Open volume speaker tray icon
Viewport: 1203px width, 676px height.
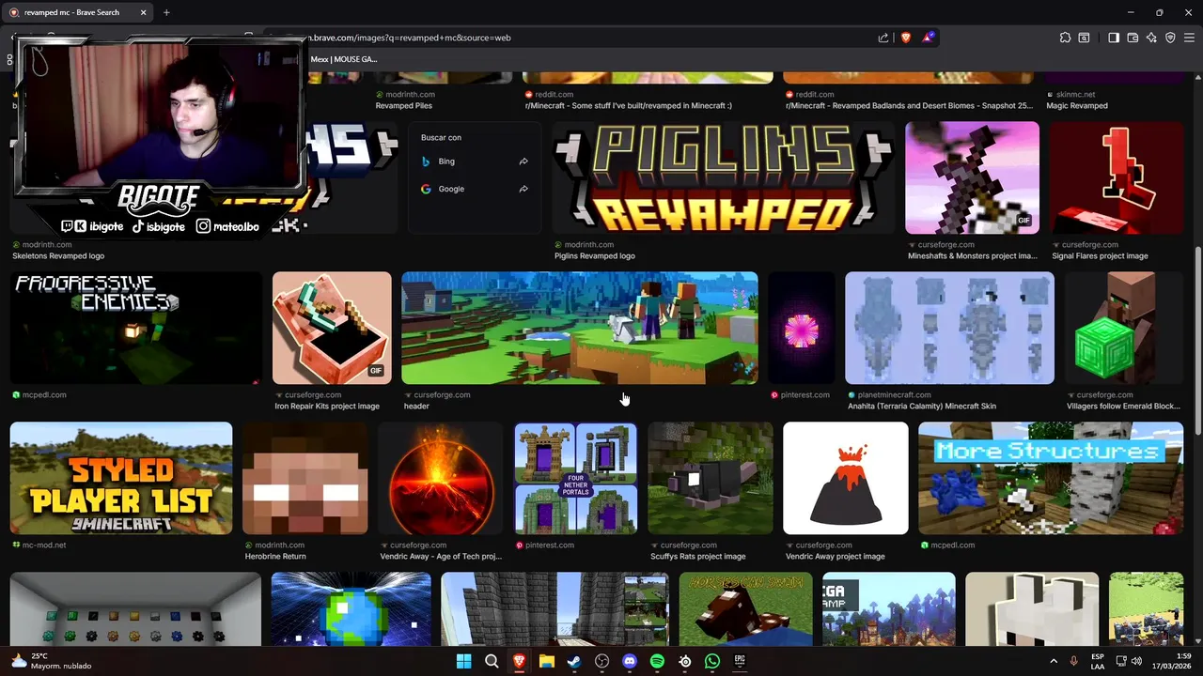pyautogui.click(x=1135, y=661)
